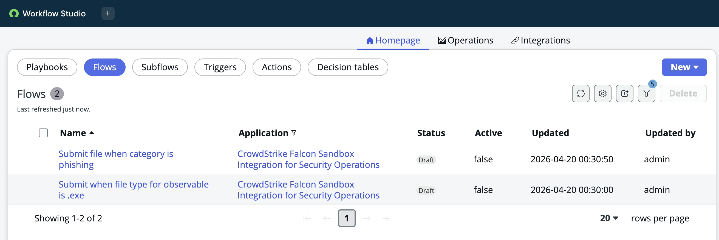Click the Application column header label

(263, 133)
